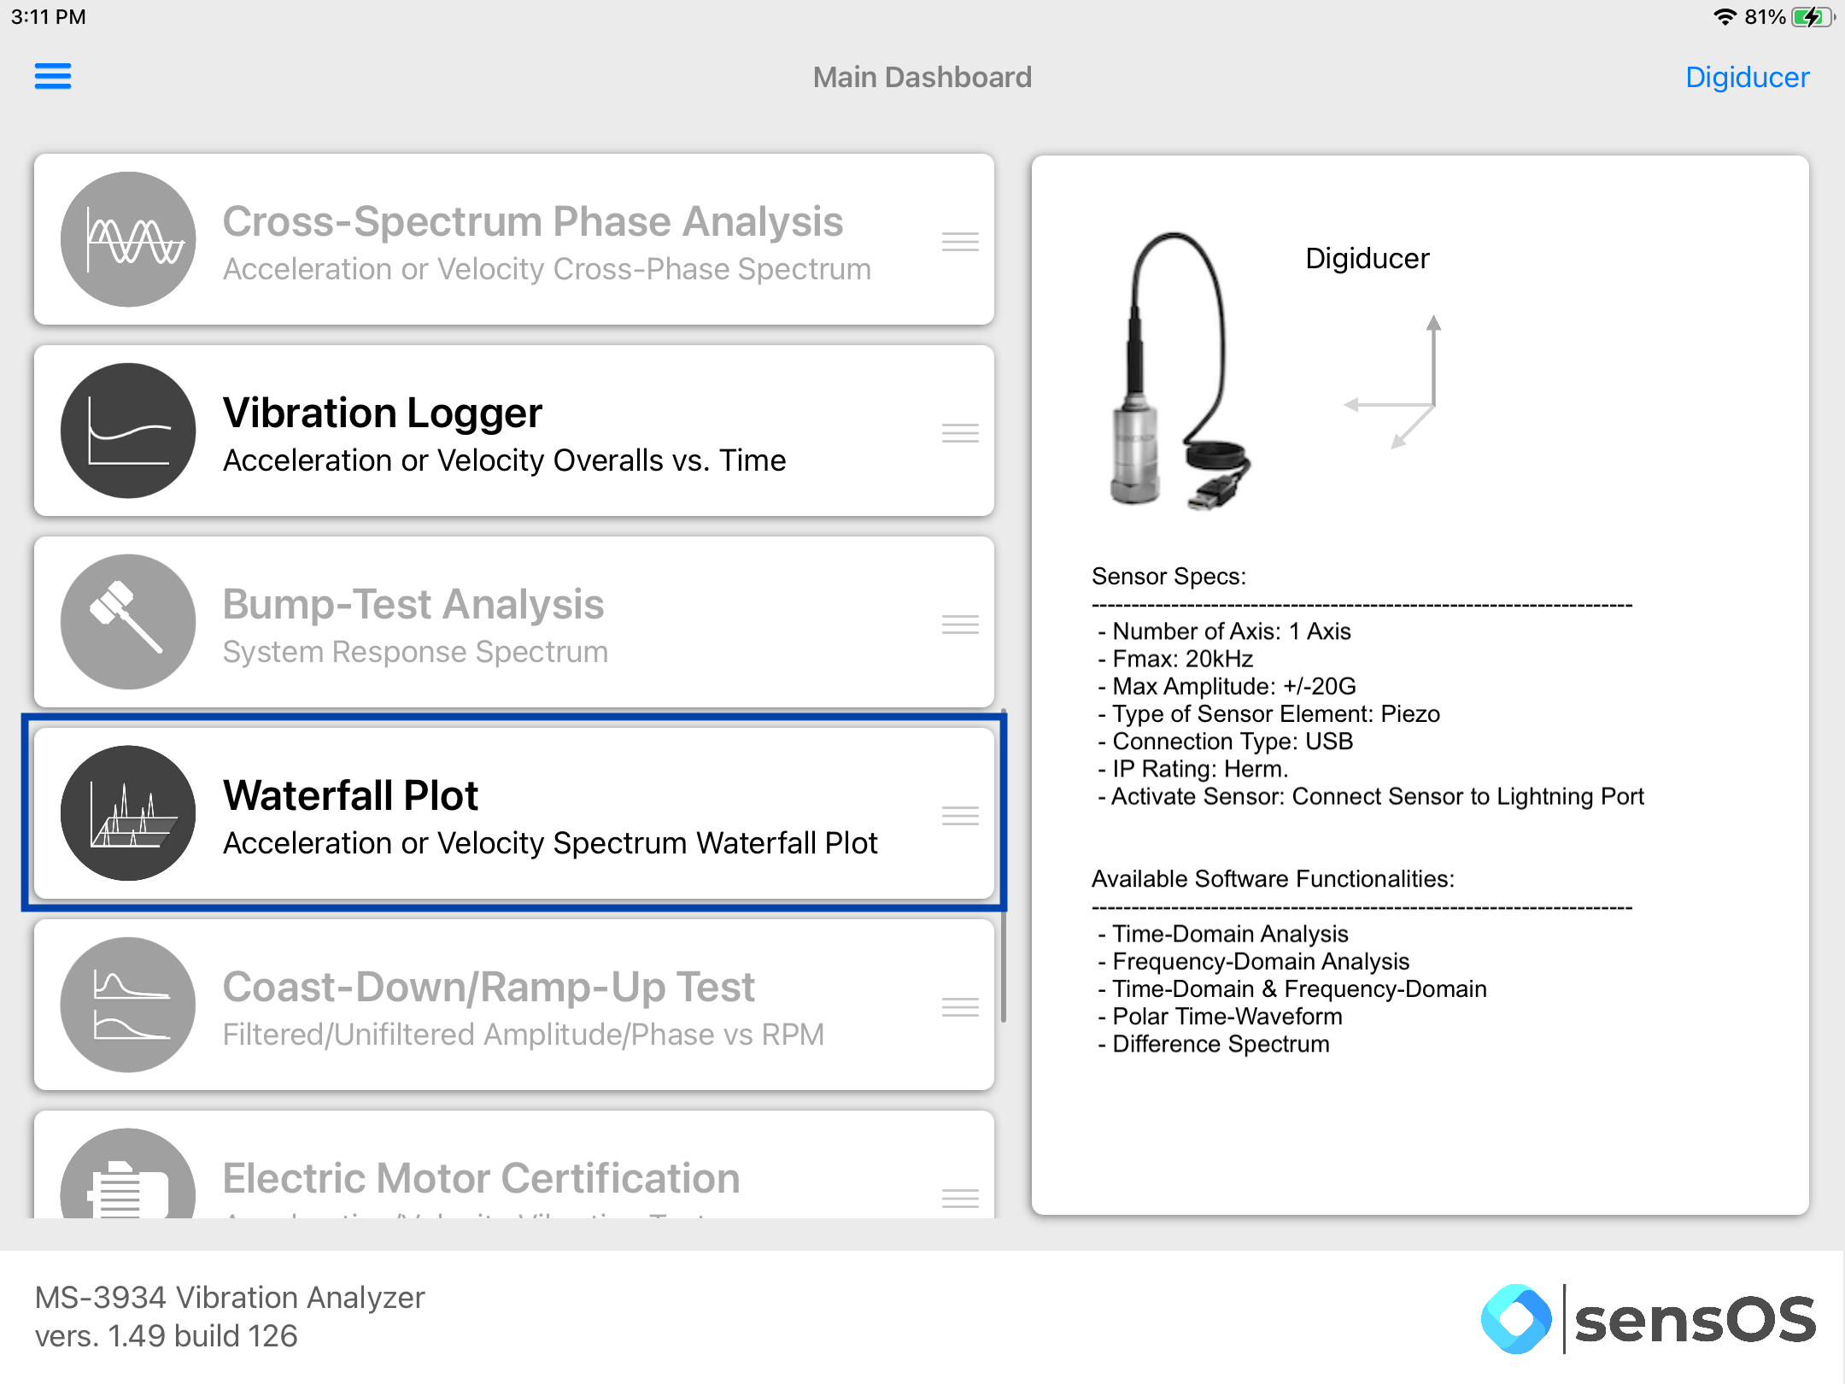The width and height of the screenshot is (1845, 1384).
Task: Click 'Polar Time-Waveform' entry
Action: 1221,1017
